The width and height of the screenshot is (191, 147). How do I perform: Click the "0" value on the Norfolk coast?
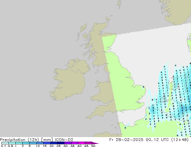[x=143, y=87]
